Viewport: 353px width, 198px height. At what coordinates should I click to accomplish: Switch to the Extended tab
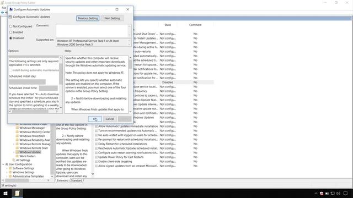click(x=62, y=180)
